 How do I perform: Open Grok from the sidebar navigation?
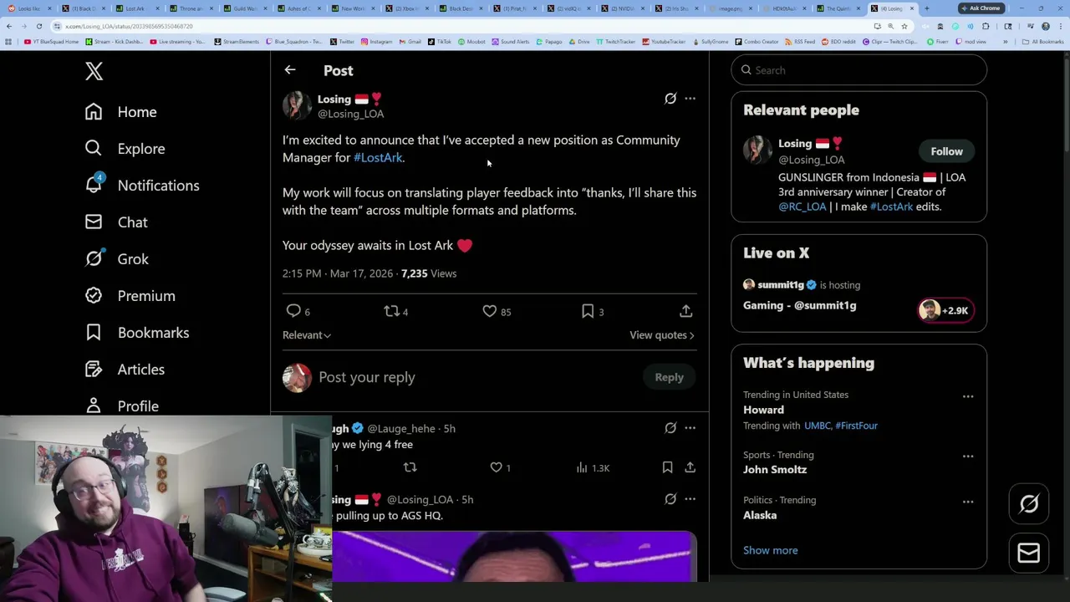tap(117, 259)
